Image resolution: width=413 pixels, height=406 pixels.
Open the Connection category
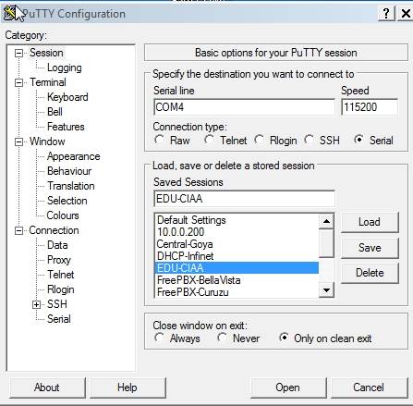[54, 230]
